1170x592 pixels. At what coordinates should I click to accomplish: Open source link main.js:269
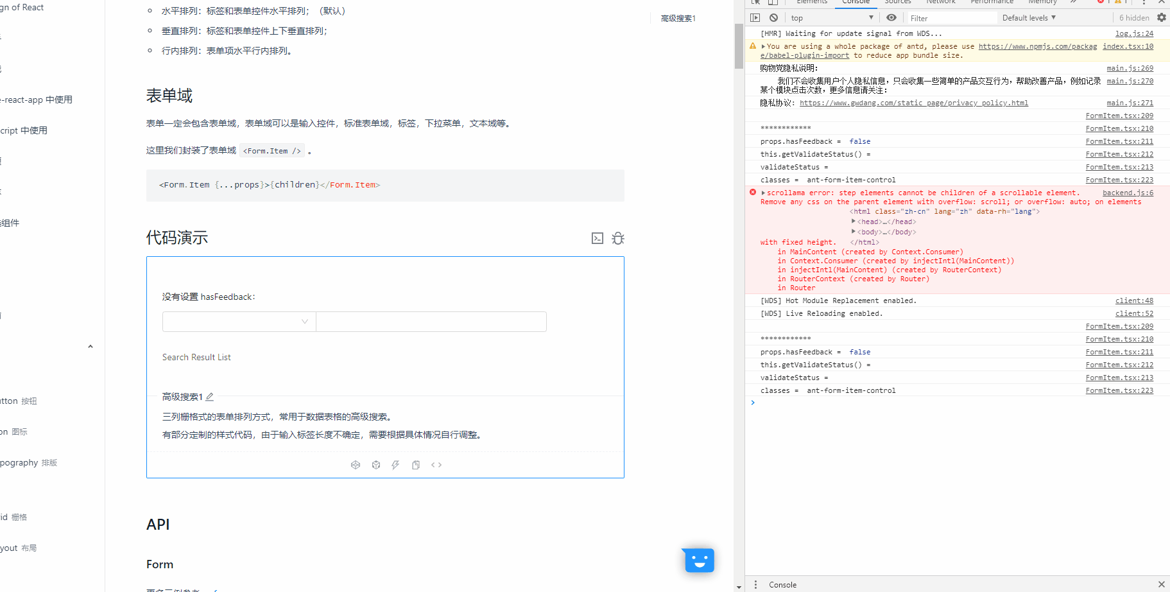coord(1130,68)
